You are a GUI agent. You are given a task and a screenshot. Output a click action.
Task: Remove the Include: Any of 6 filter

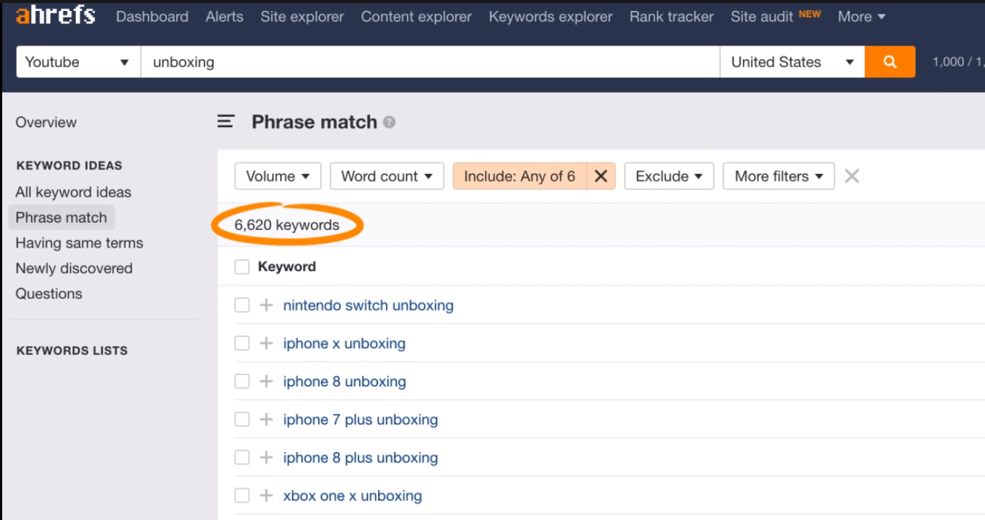pos(601,176)
